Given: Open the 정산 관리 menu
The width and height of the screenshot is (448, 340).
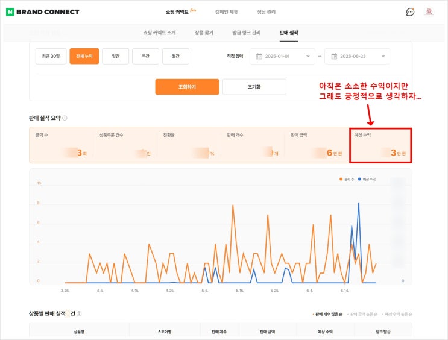Looking at the screenshot, I should pos(266,11).
